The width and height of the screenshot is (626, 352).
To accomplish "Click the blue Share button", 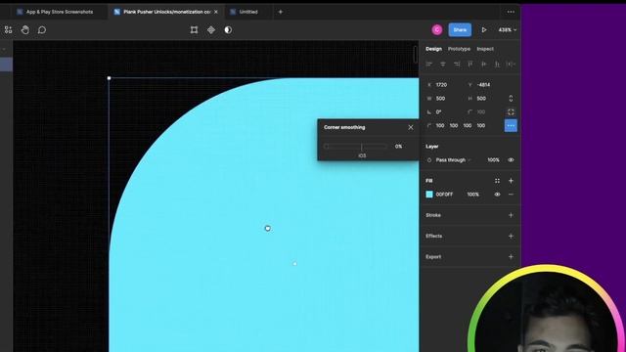I will [460, 30].
